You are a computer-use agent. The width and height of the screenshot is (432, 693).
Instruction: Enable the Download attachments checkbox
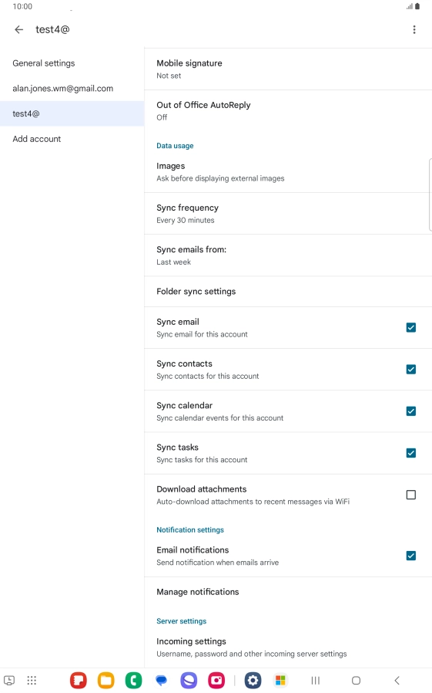[411, 495]
